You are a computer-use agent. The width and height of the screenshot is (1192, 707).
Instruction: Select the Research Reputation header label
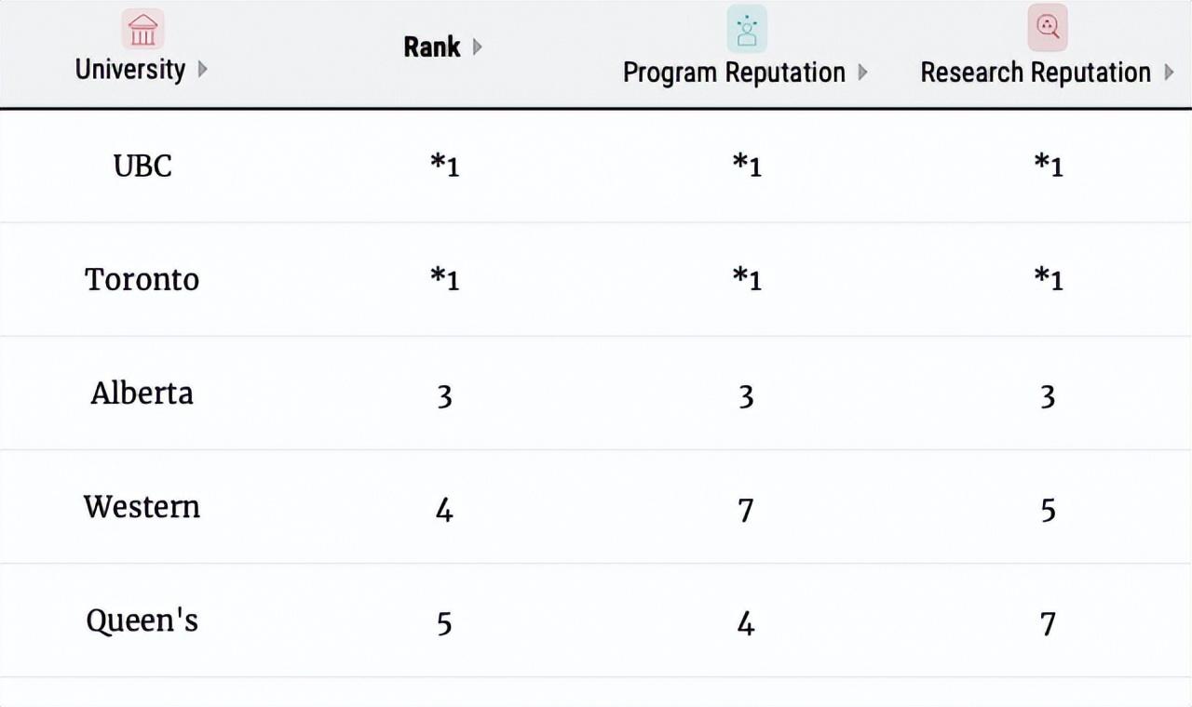click(1036, 73)
